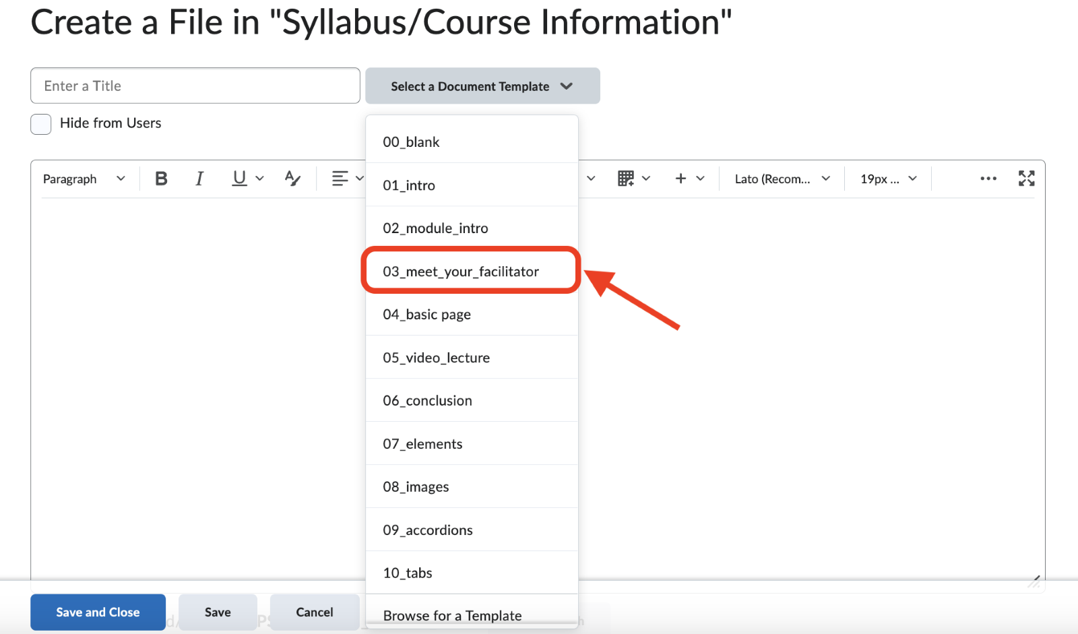The image size is (1078, 634).
Task: Underline the selected text
Action: (239, 178)
